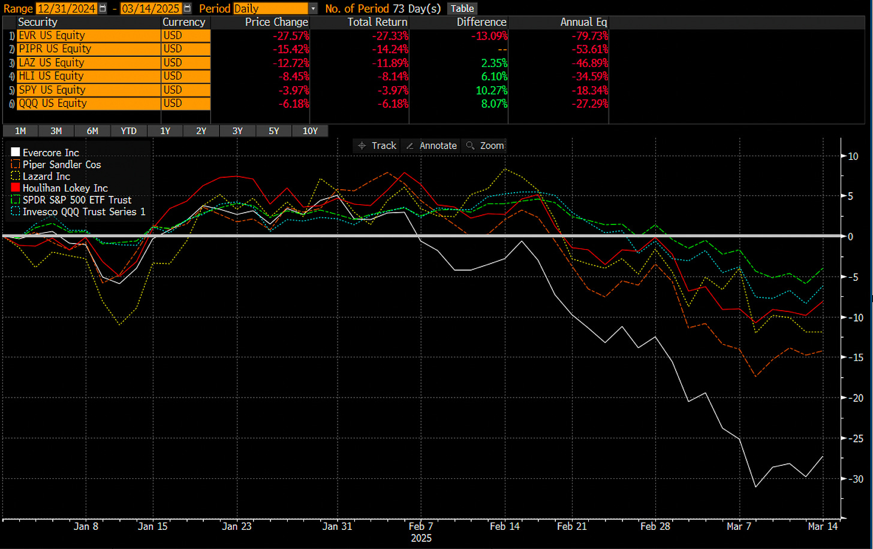
Task: Click the No. of Period 73 Day(s) text
Action: [383, 8]
